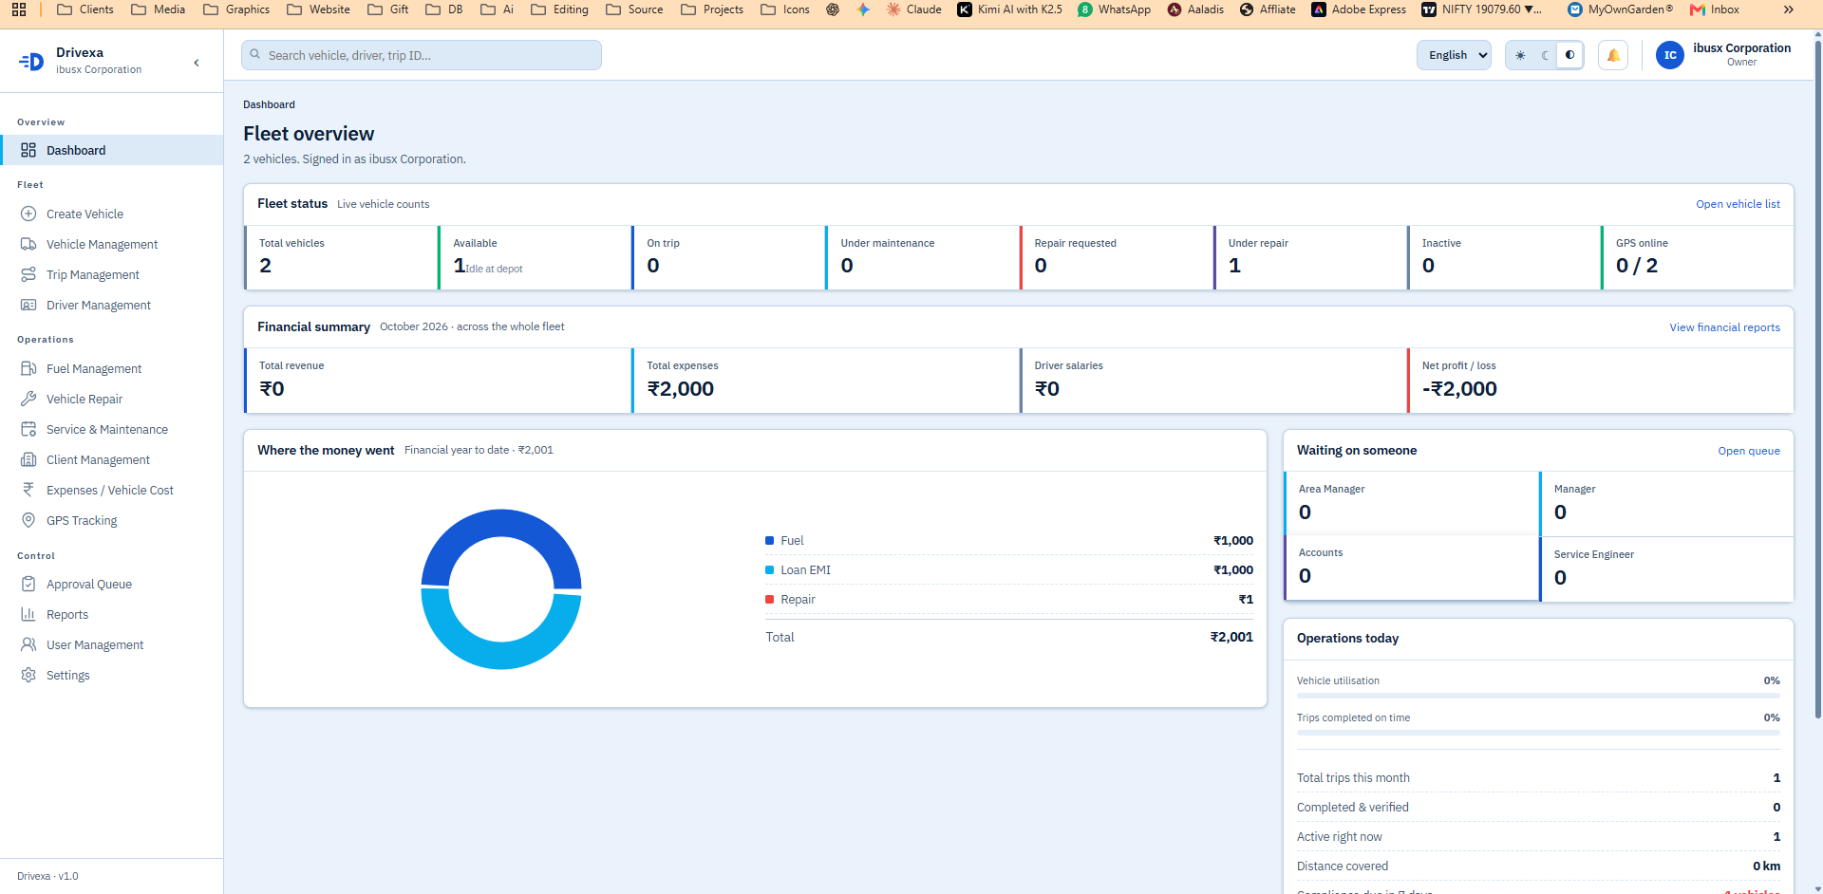Click the red Repair legend swatch
Image resolution: width=1823 pixels, height=894 pixels.
click(x=770, y=600)
